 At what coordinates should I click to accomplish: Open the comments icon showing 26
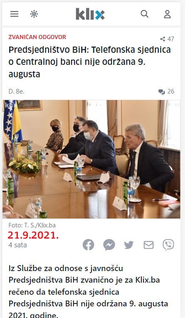[x=166, y=91]
